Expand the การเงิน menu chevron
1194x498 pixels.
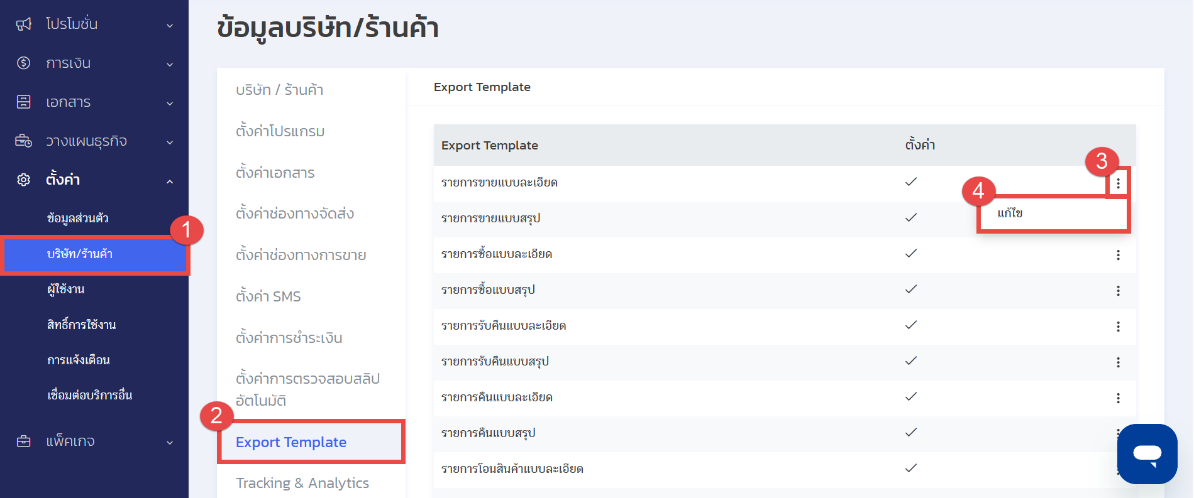tap(170, 64)
